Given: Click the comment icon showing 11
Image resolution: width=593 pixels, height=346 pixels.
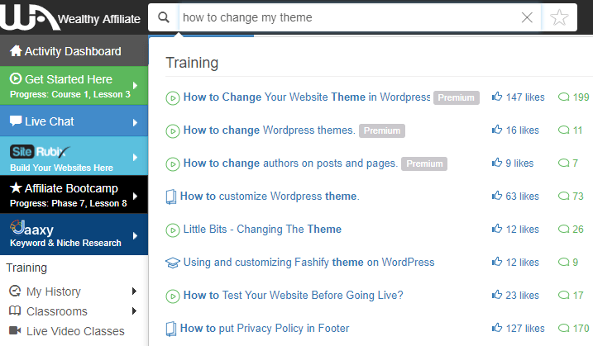Looking at the screenshot, I should pyautogui.click(x=563, y=130).
